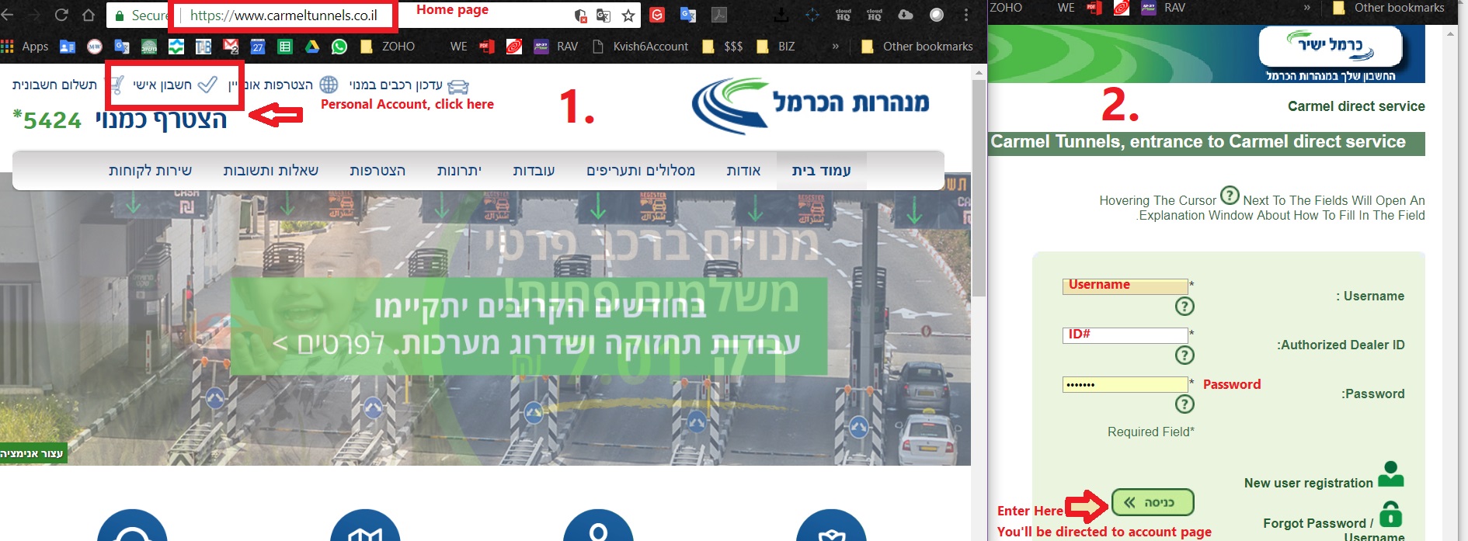Open the עובדות navigation tab
The image size is (1468, 541).
tap(534, 171)
